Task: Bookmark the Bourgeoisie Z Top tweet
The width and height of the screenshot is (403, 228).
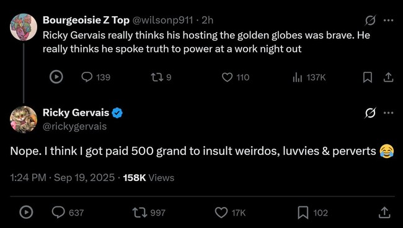Action: coord(367,77)
